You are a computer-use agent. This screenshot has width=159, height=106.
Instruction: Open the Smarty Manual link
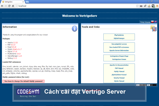tap(119, 78)
